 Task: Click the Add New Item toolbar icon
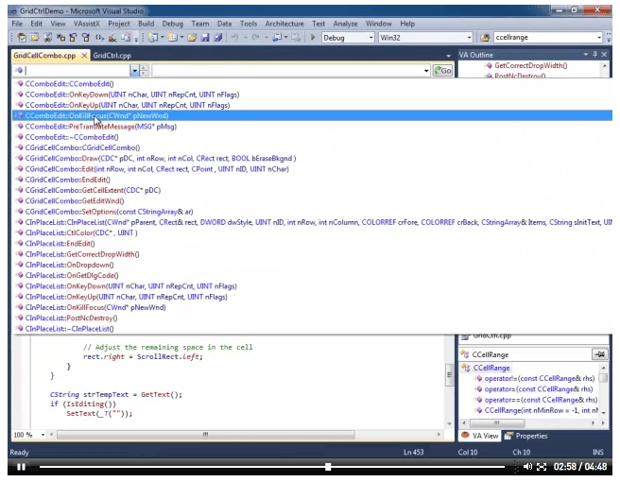pyautogui.click(x=173, y=38)
